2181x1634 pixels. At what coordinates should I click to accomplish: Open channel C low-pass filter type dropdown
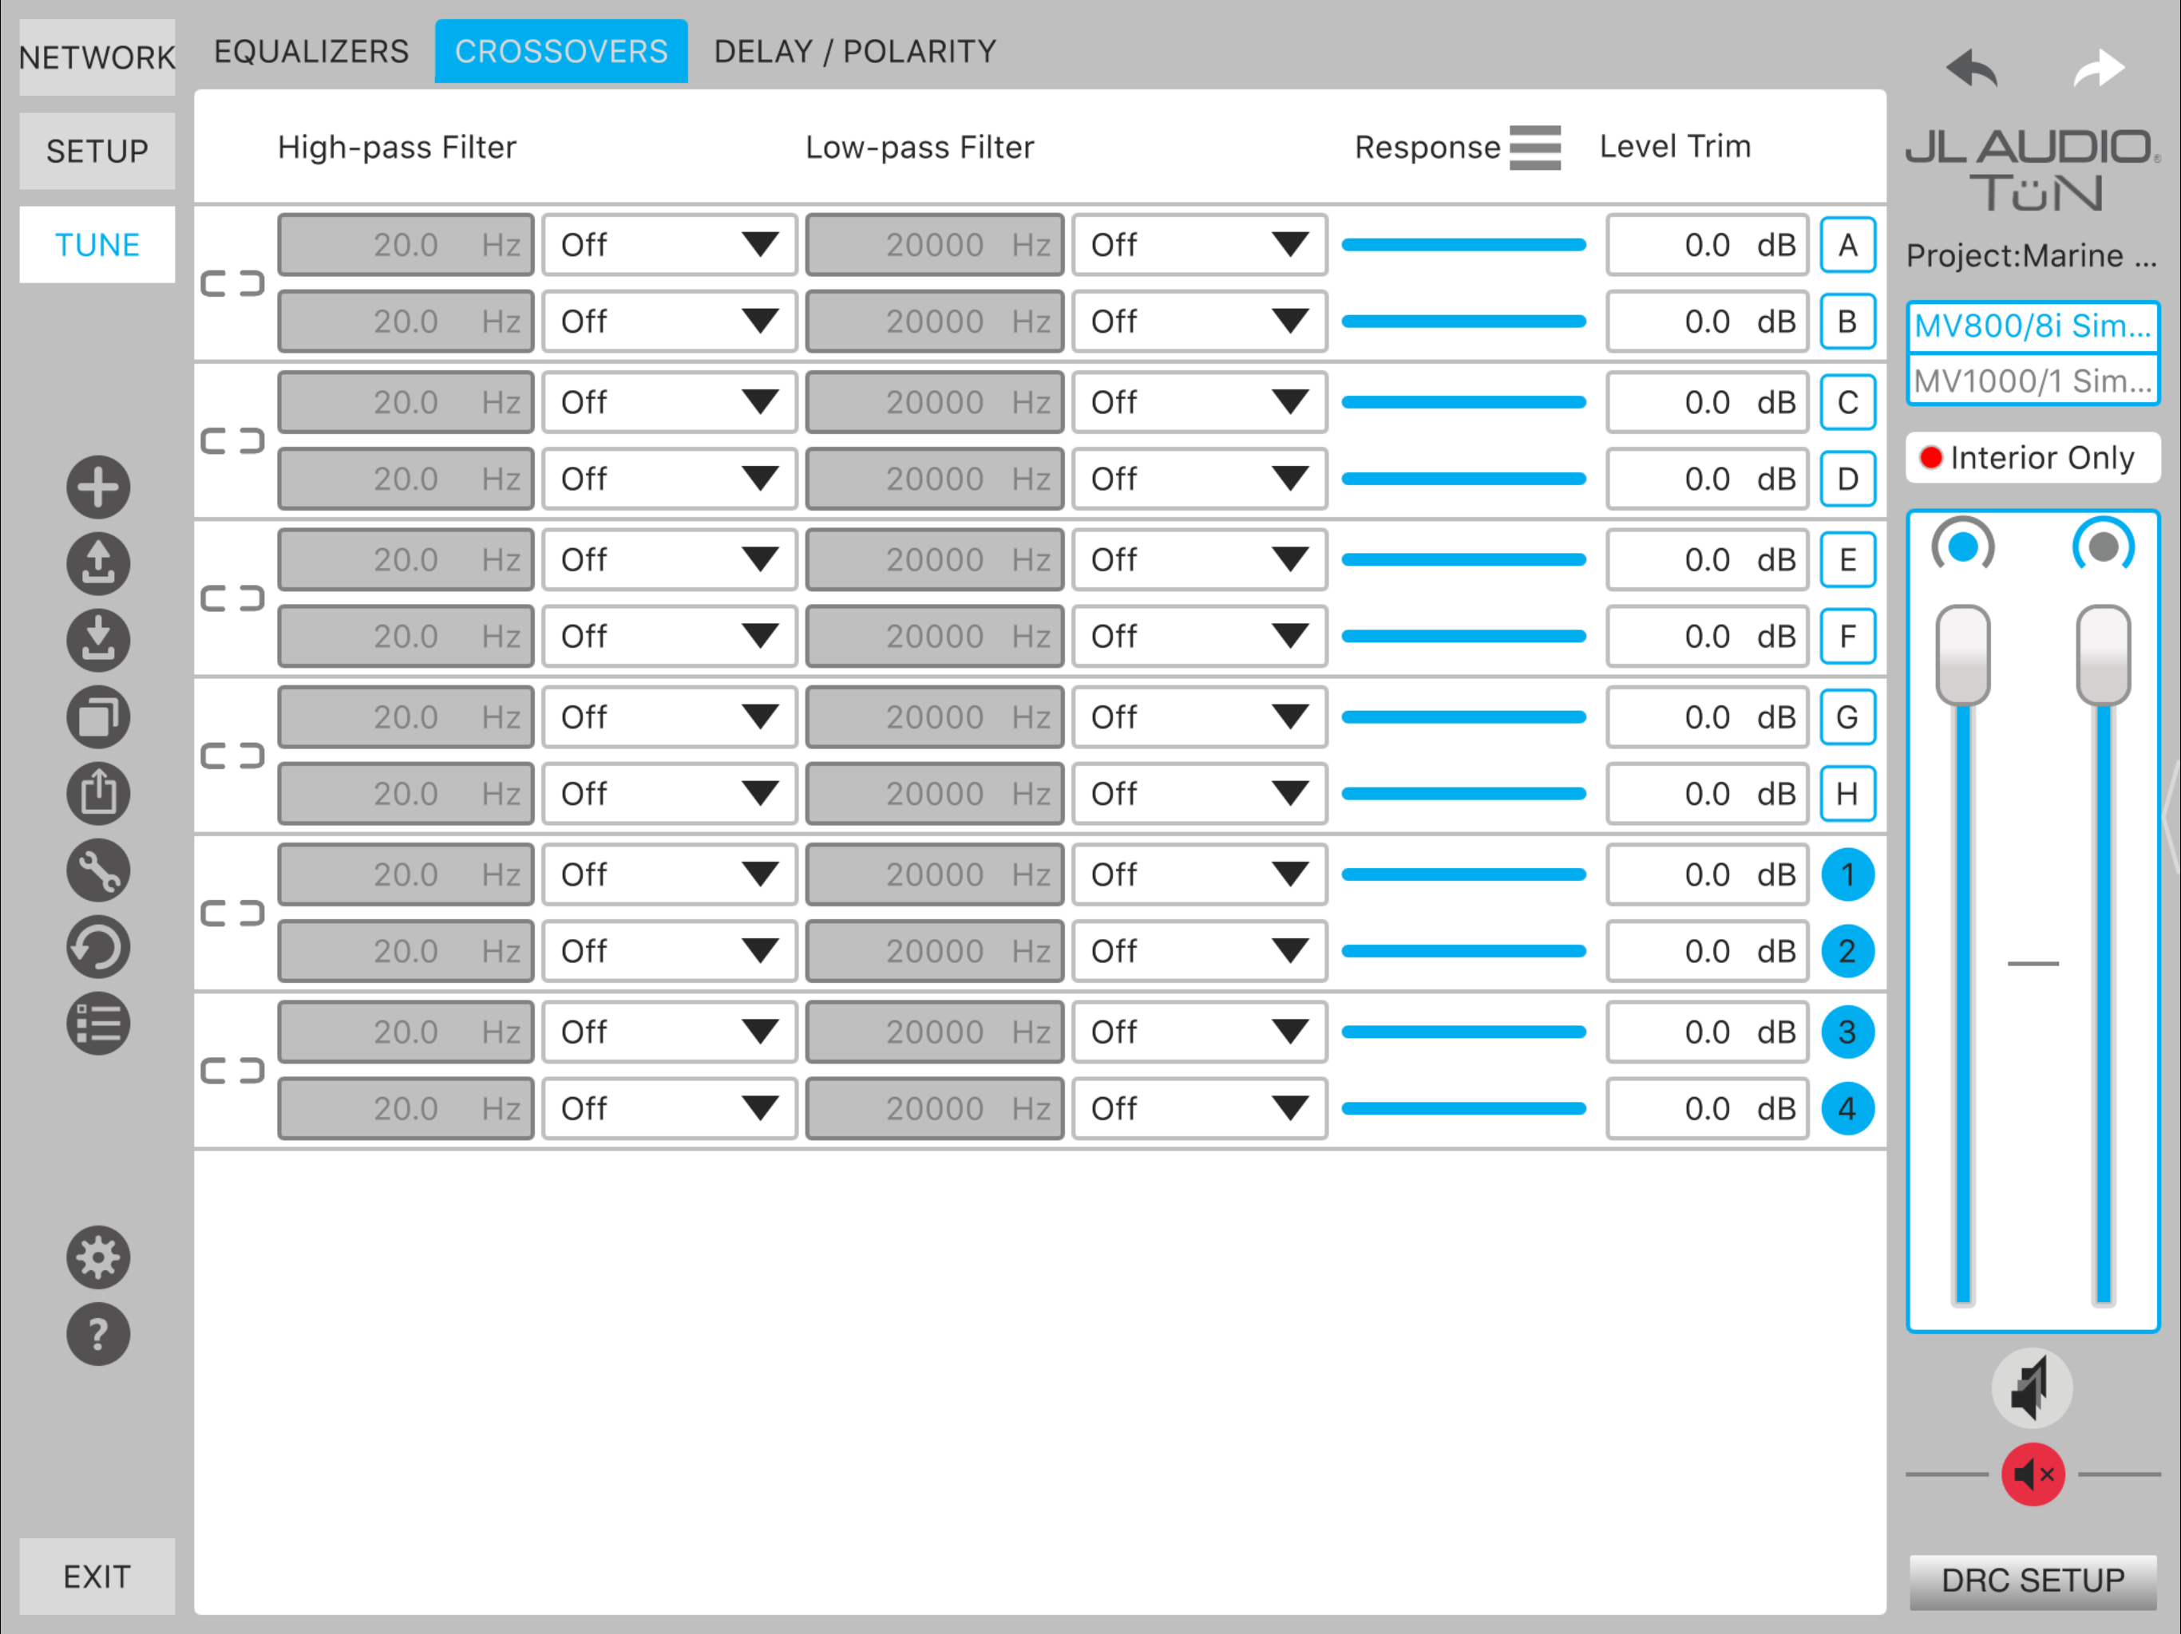[1200, 402]
